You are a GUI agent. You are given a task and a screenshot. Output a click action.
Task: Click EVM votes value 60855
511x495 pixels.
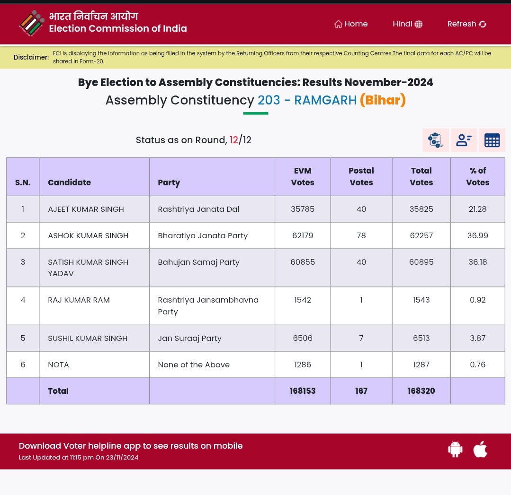click(x=303, y=262)
